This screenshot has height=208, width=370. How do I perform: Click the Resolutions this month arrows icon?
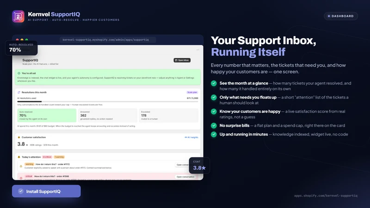tap(19, 92)
